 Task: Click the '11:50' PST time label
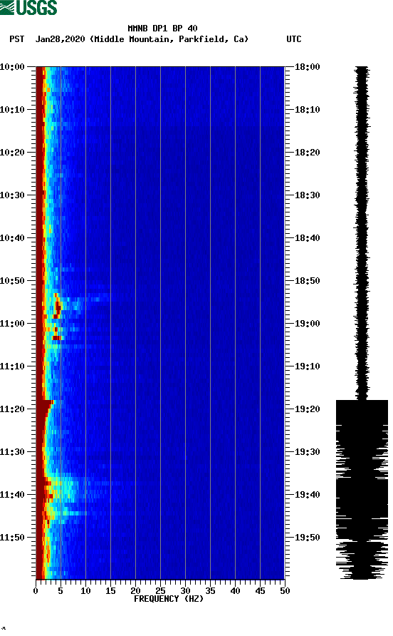pyautogui.click(x=12, y=538)
